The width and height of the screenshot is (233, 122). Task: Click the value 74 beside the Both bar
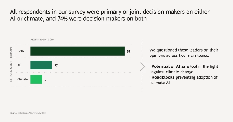pyautogui.click(x=128, y=51)
